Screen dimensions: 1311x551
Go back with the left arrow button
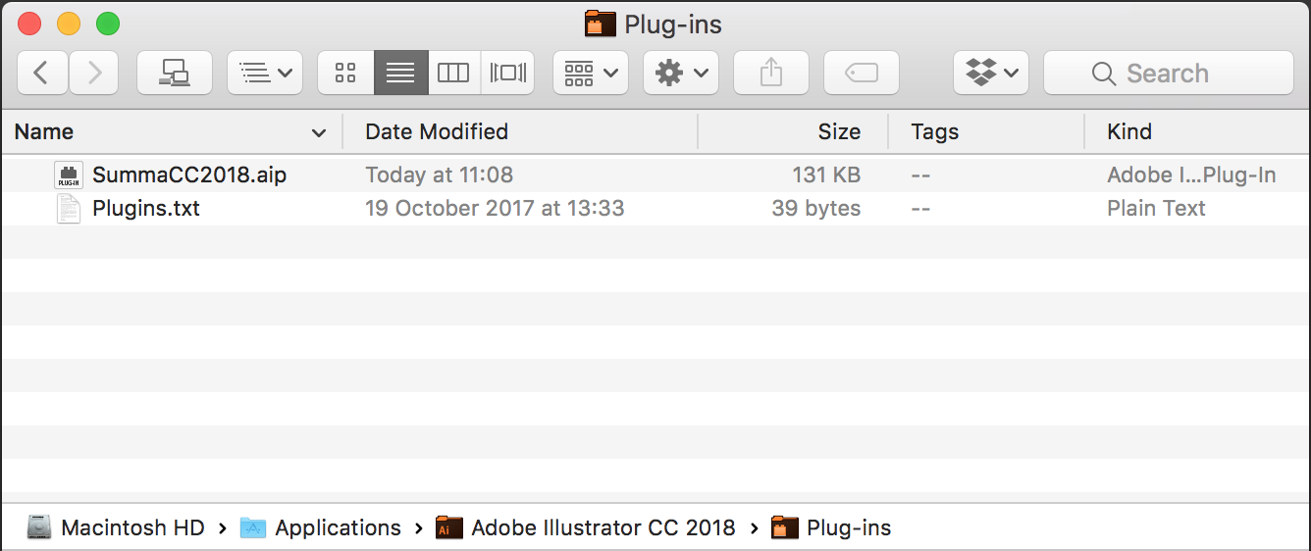click(x=42, y=73)
